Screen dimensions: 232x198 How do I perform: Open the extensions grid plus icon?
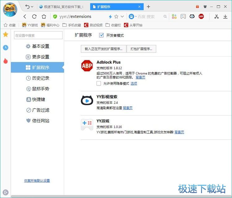pos(174,16)
